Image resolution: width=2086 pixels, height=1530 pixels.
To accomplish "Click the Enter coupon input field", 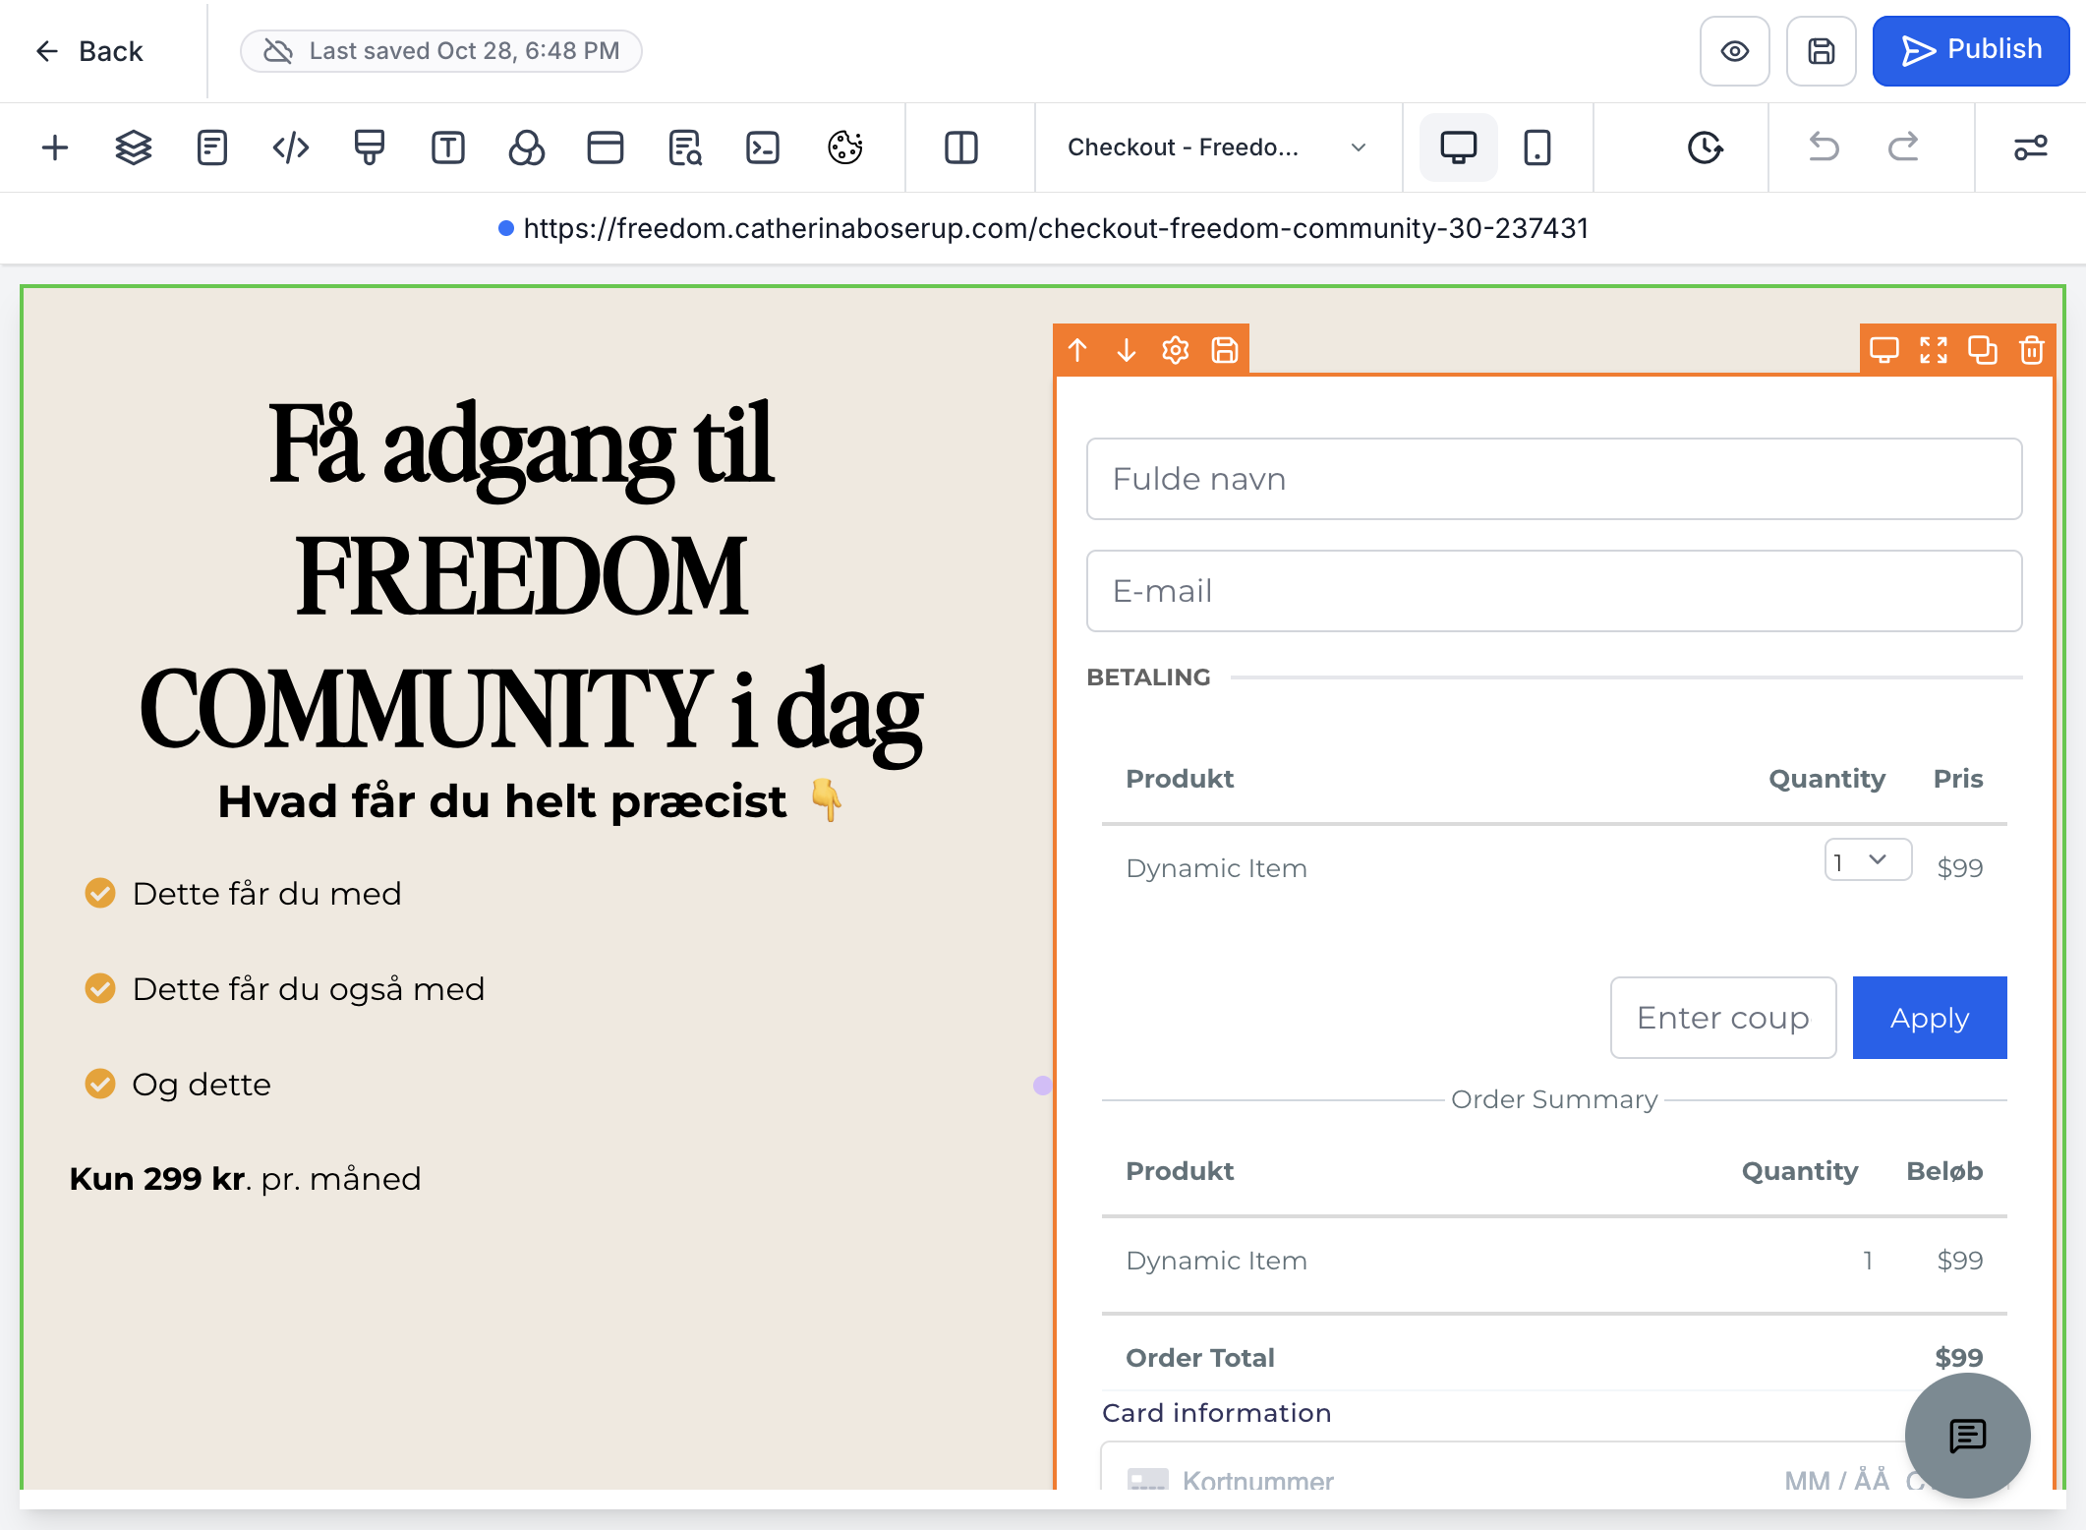I will point(1723,1018).
